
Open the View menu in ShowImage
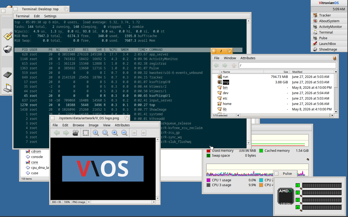click(107, 125)
